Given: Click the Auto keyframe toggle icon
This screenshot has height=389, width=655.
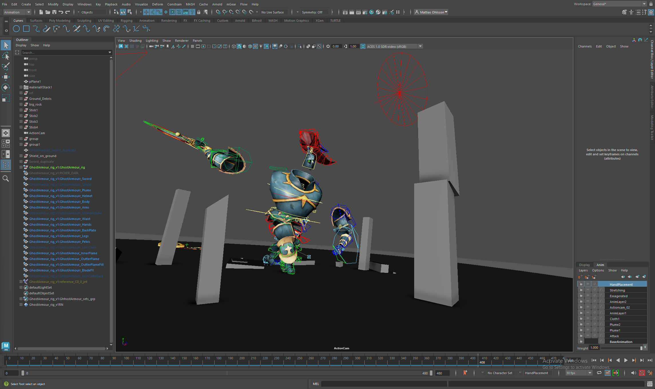Looking at the screenshot, I should (x=642, y=373).
